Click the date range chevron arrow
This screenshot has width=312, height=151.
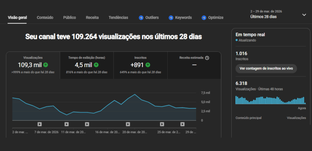(304, 15)
